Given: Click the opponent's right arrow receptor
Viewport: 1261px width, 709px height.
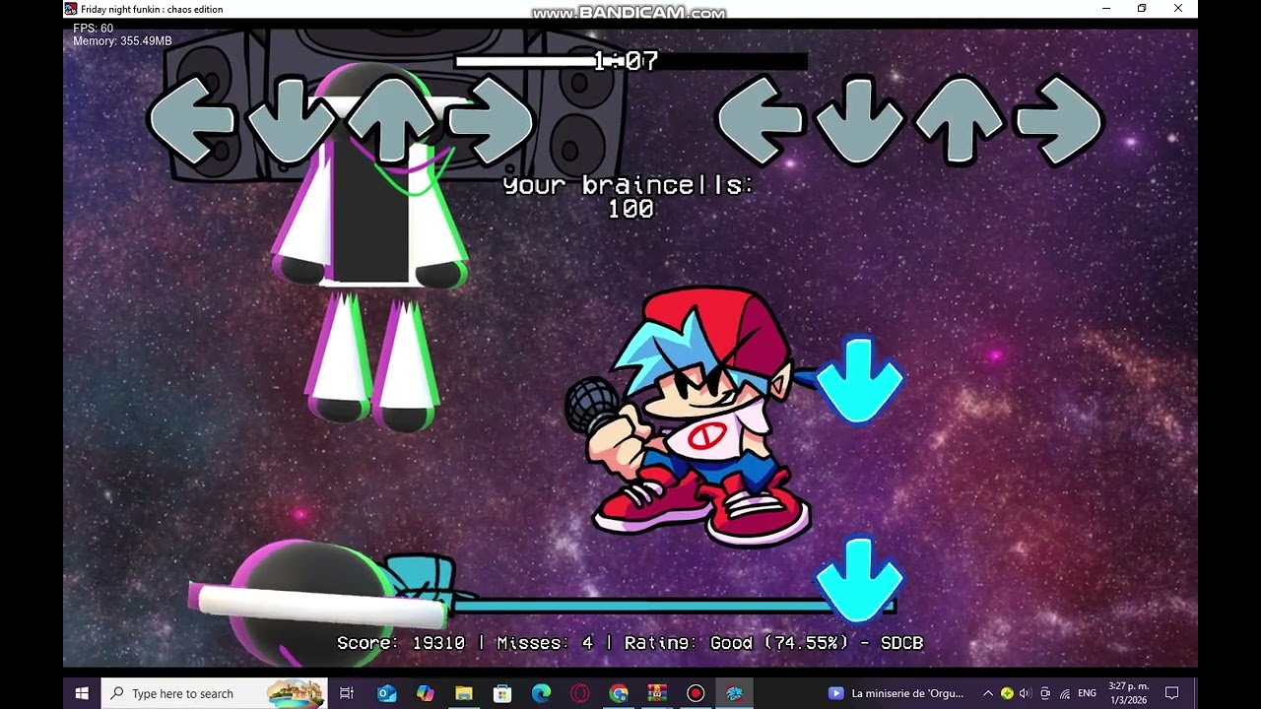Looking at the screenshot, I should [x=491, y=120].
